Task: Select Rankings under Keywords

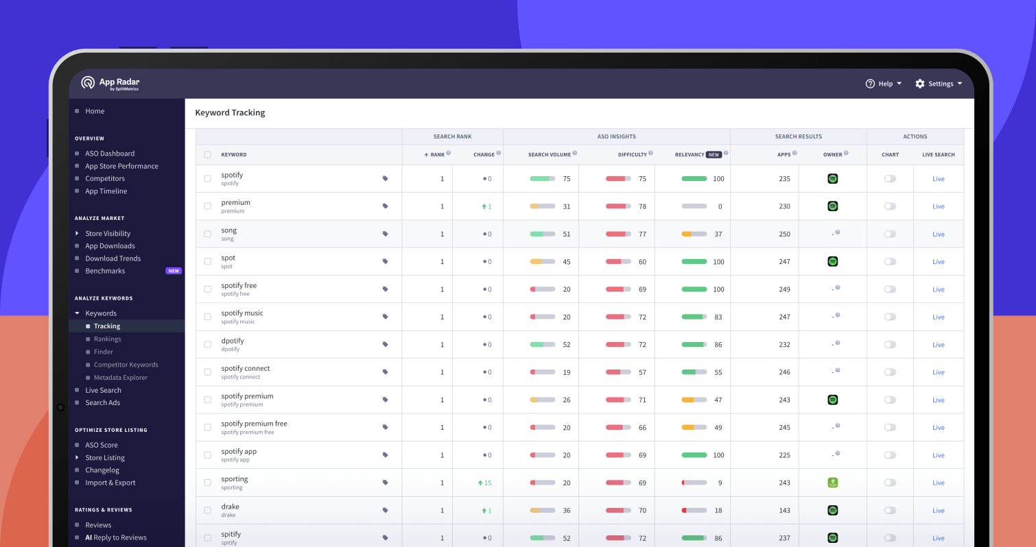Action: point(107,339)
